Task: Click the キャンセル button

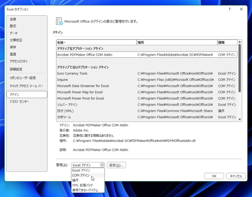Action: (x=236, y=176)
